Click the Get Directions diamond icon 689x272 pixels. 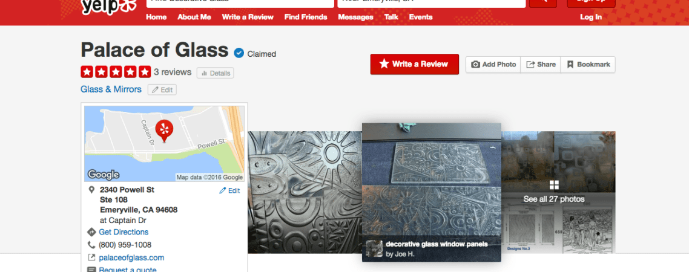tap(91, 232)
